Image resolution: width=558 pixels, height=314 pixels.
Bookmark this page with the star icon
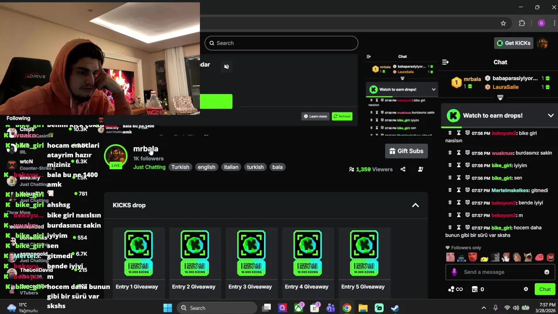point(503,23)
